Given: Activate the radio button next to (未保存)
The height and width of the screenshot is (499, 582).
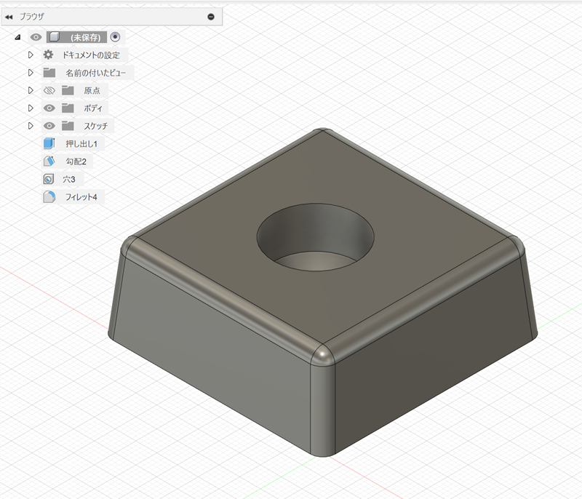Looking at the screenshot, I should pyautogui.click(x=115, y=37).
